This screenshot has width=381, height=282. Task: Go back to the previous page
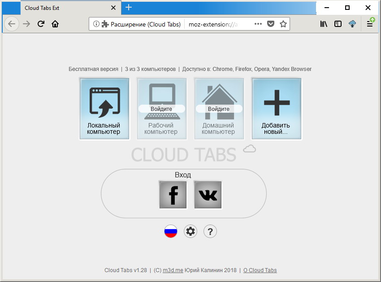[12, 24]
